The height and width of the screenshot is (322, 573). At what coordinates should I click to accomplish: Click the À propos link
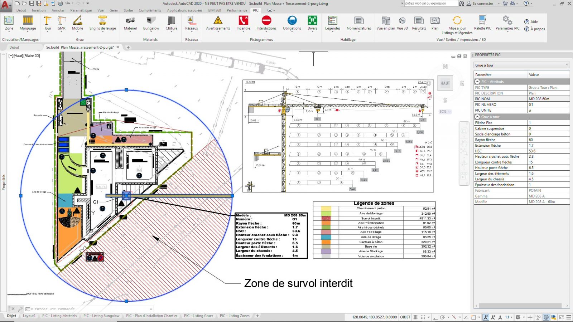point(535,29)
